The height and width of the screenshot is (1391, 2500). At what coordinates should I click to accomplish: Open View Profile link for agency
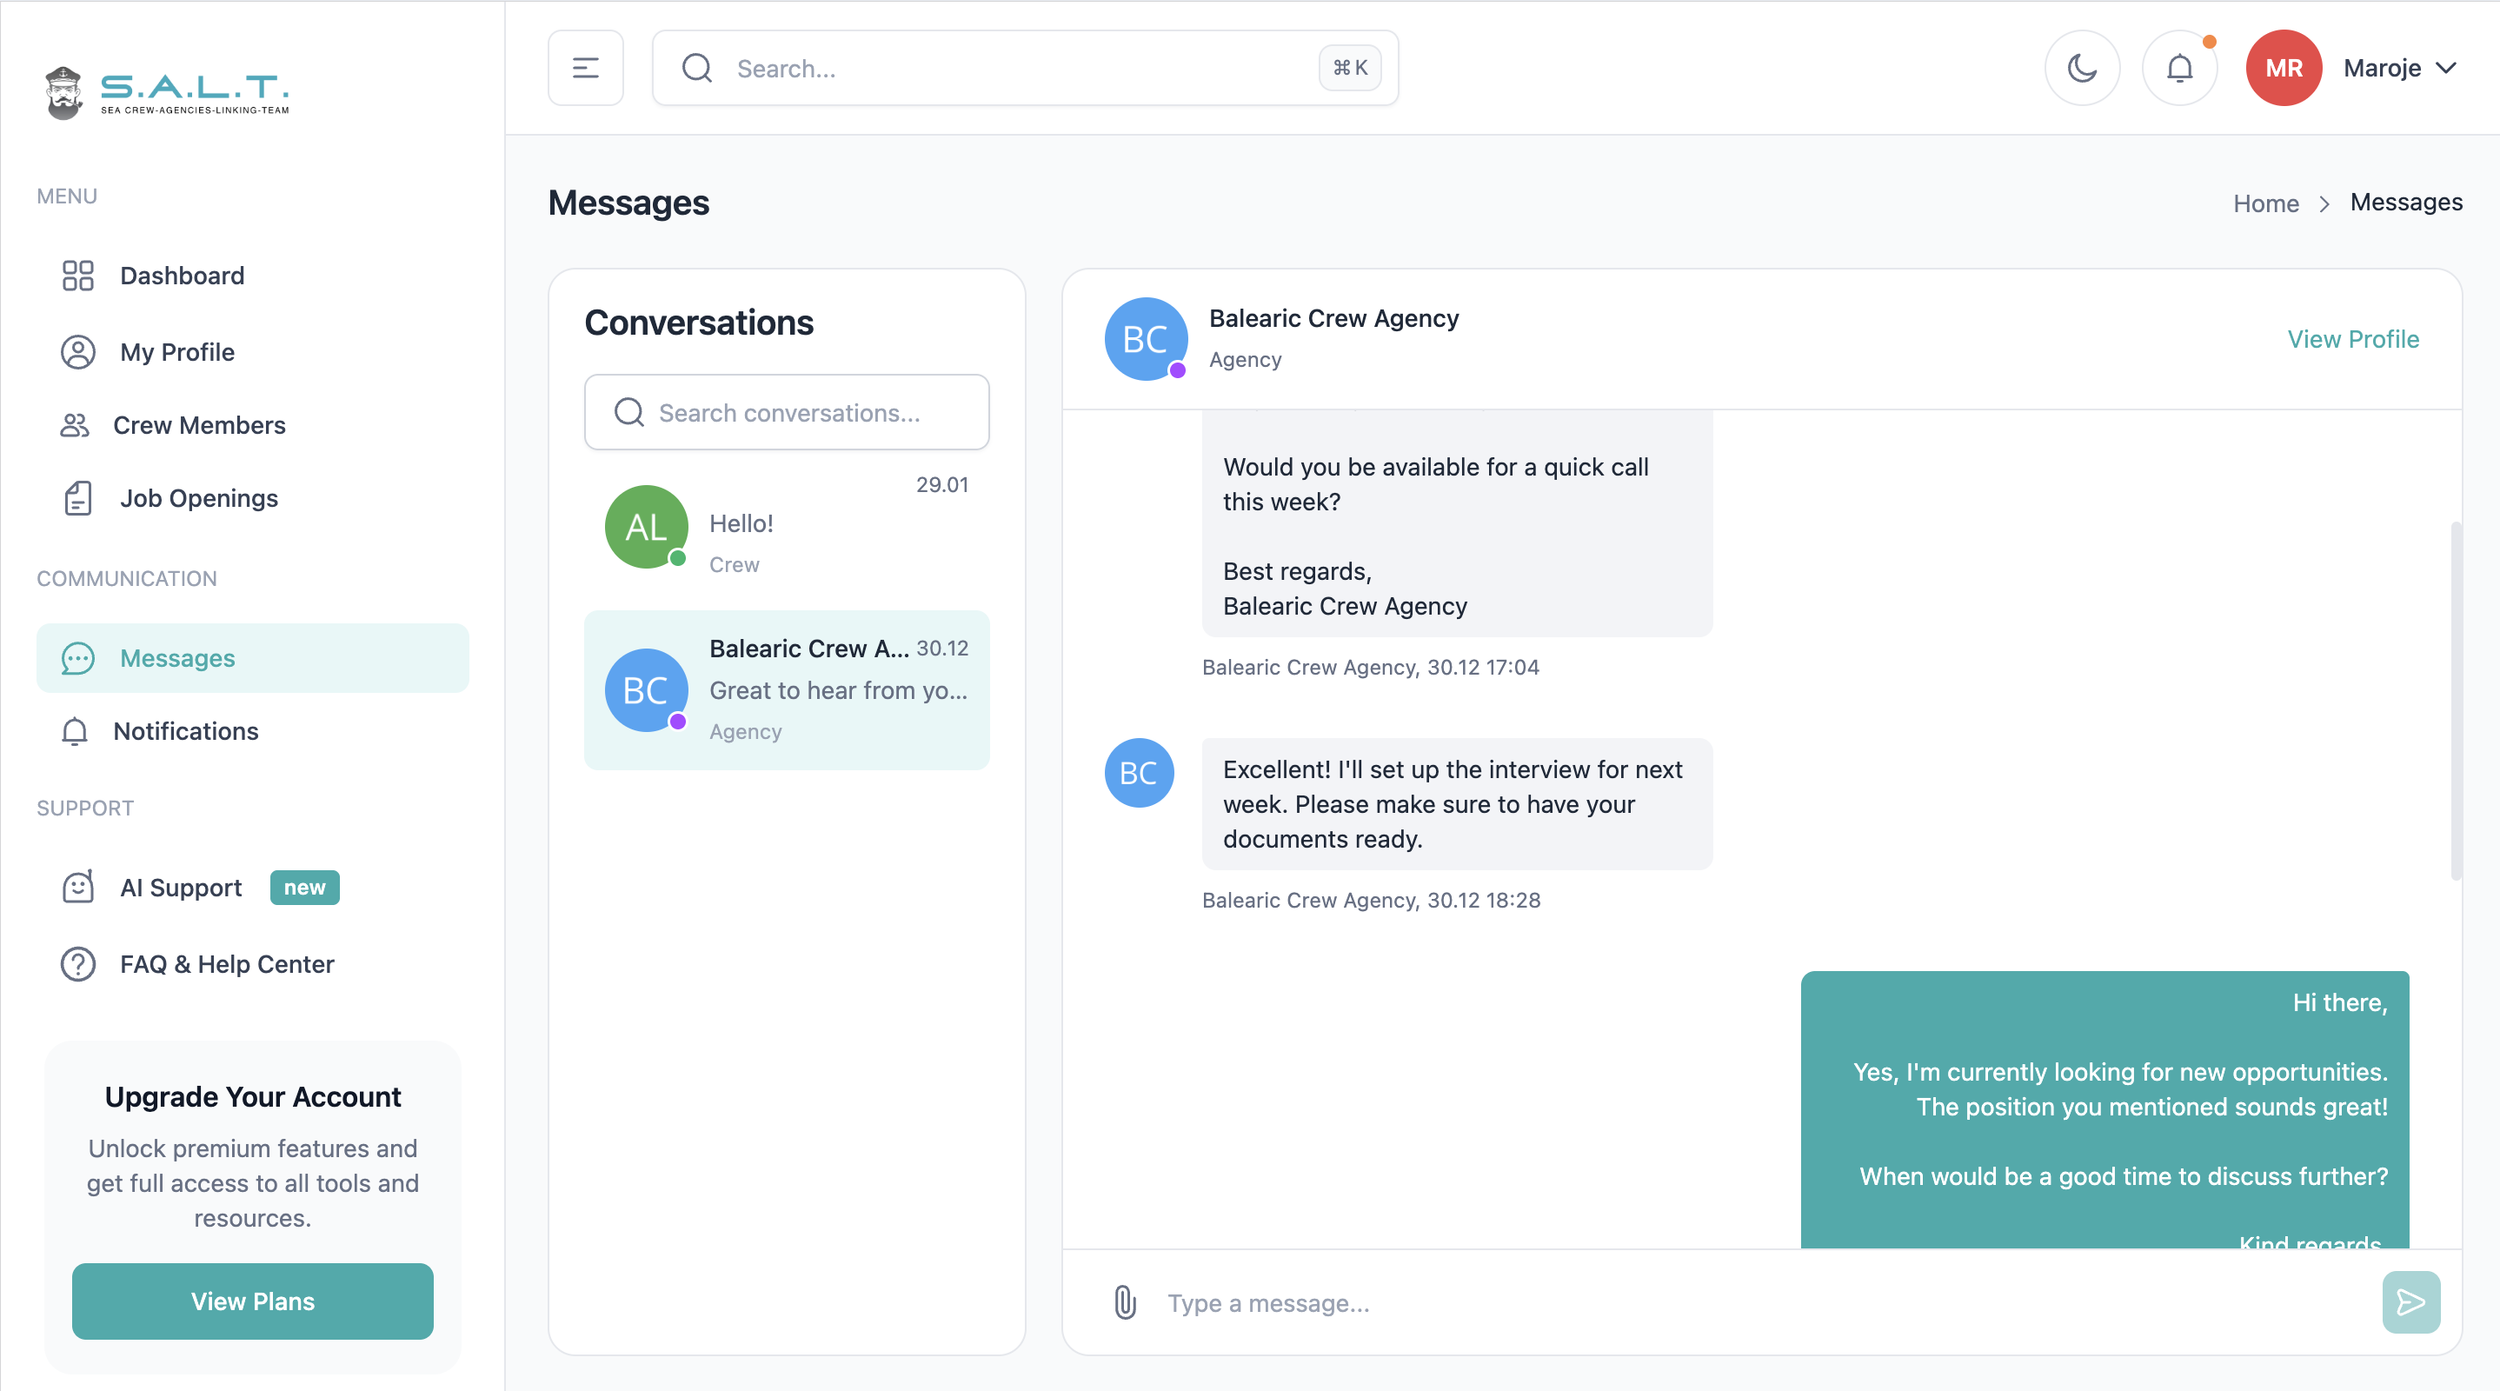pos(2352,339)
